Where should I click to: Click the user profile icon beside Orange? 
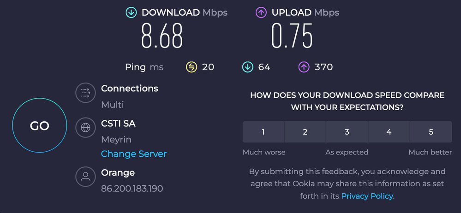point(85,177)
